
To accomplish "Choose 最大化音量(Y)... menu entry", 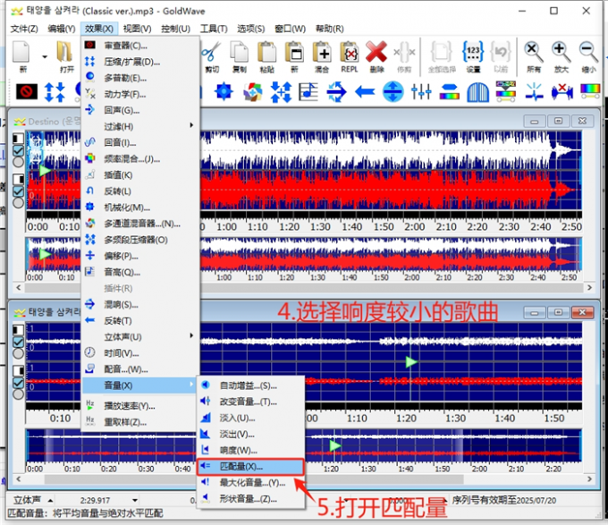I will click(x=250, y=483).
